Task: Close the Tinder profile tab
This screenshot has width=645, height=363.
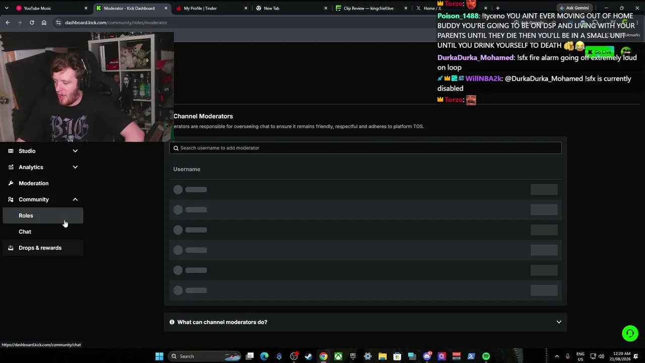Action: [246, 8]
